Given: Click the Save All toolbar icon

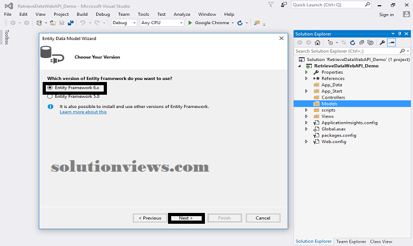Looking at the screenshot, I should pyautogui.click(x=71, y=23).
